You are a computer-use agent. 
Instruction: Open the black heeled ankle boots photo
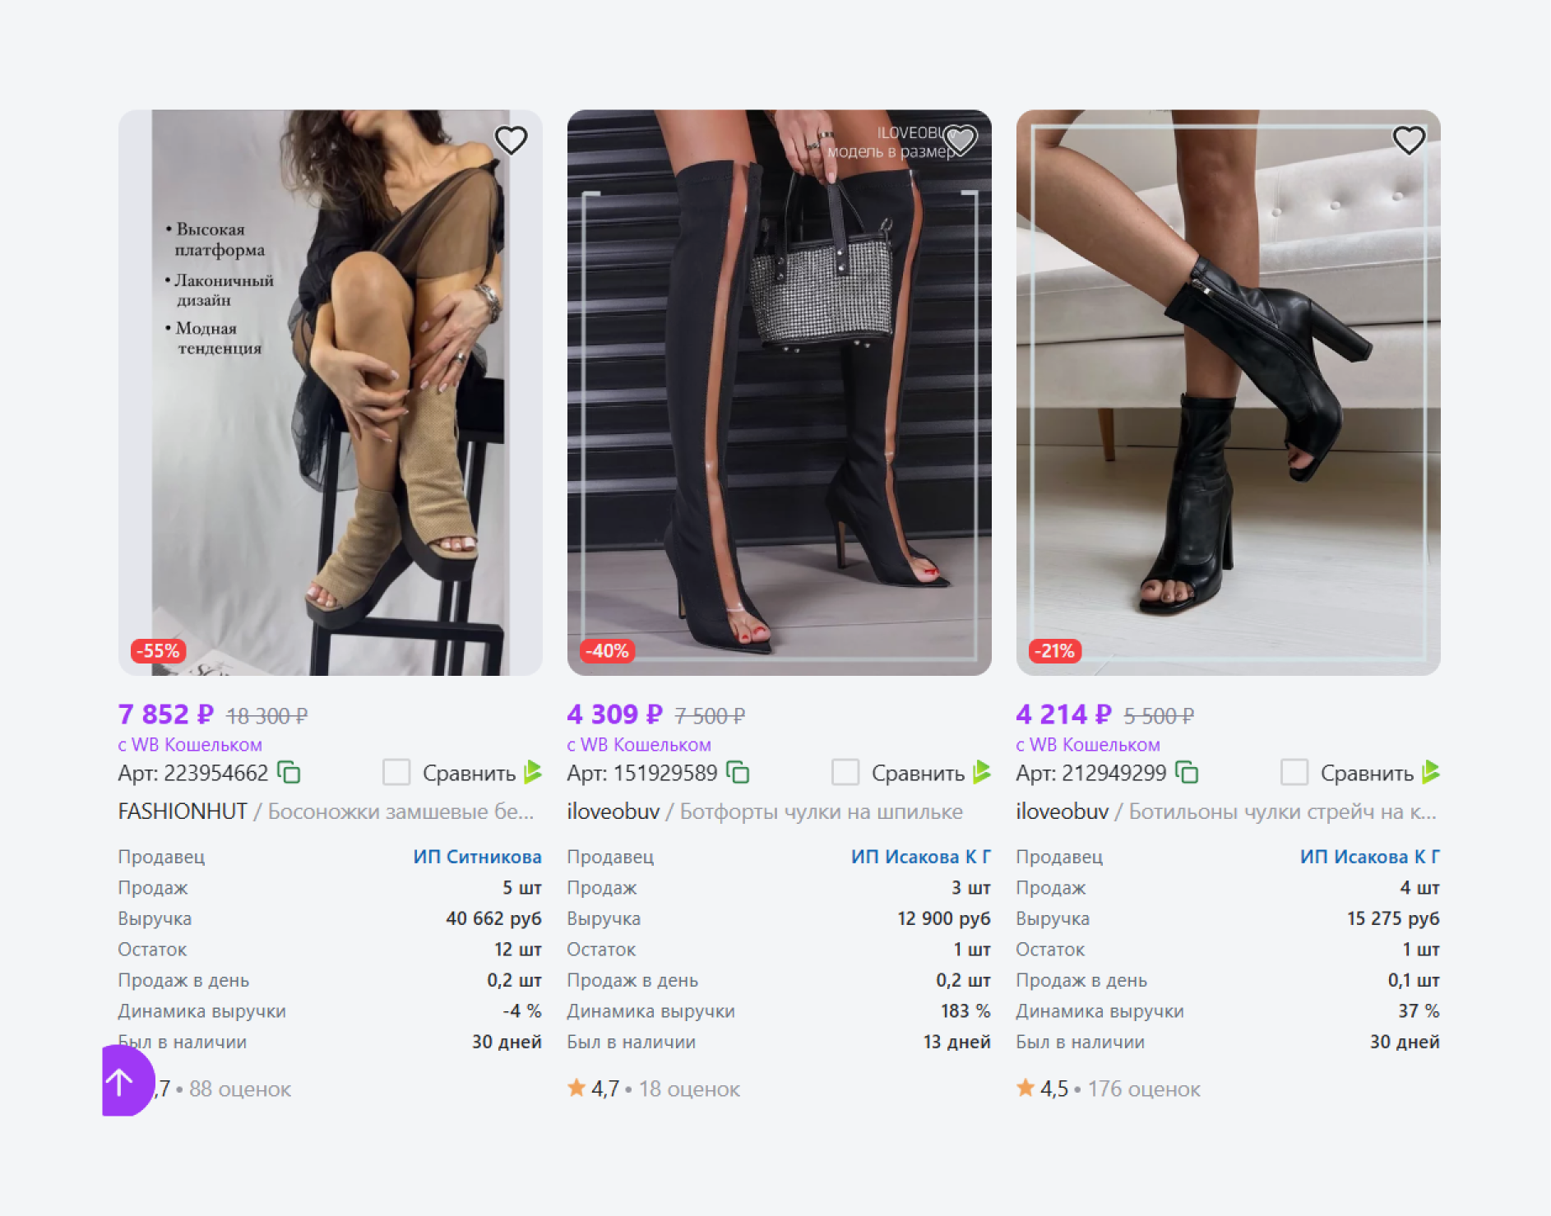click(1229, 393)
